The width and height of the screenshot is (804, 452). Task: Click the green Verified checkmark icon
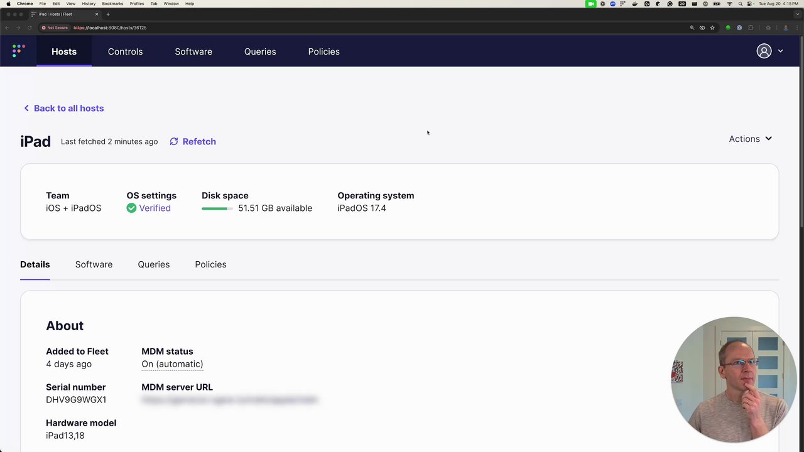click(x=131, y=208)
